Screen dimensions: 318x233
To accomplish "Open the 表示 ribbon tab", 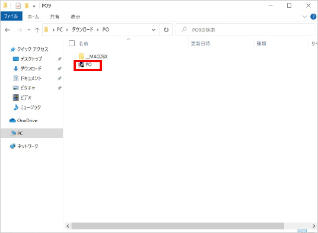I will (75, 17).
